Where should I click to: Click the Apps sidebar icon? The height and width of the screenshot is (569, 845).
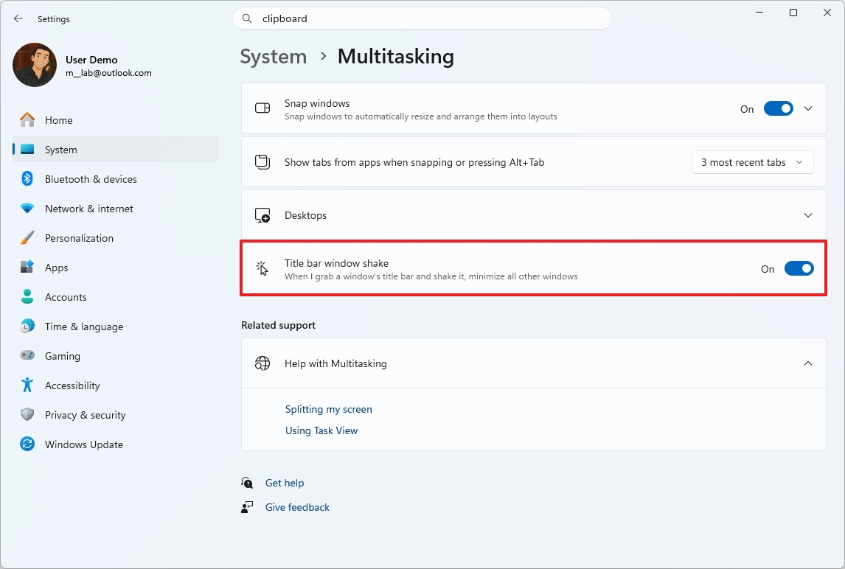[x=27, y=268]
